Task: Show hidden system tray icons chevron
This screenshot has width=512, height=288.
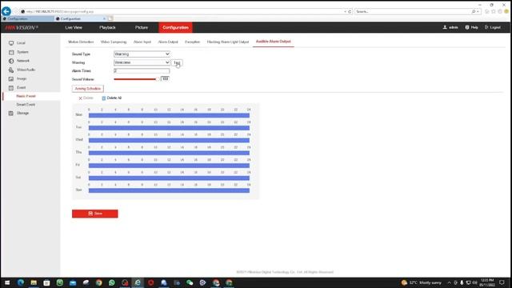Action: 449,282
